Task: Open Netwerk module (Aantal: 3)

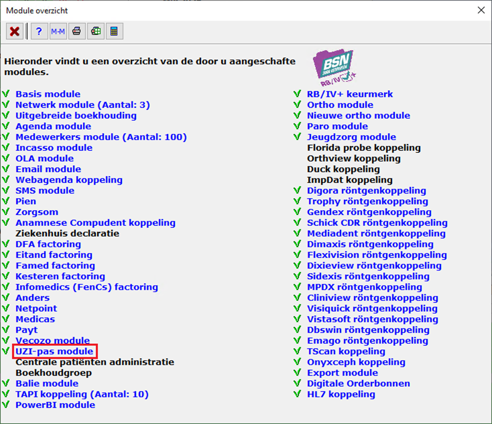Action: pyautogui.click(x=83, y=105)
